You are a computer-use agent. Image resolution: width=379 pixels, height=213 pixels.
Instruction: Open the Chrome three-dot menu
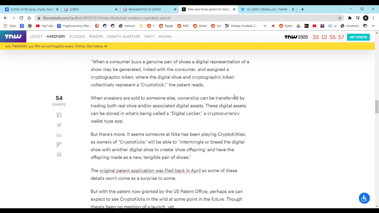374,18
